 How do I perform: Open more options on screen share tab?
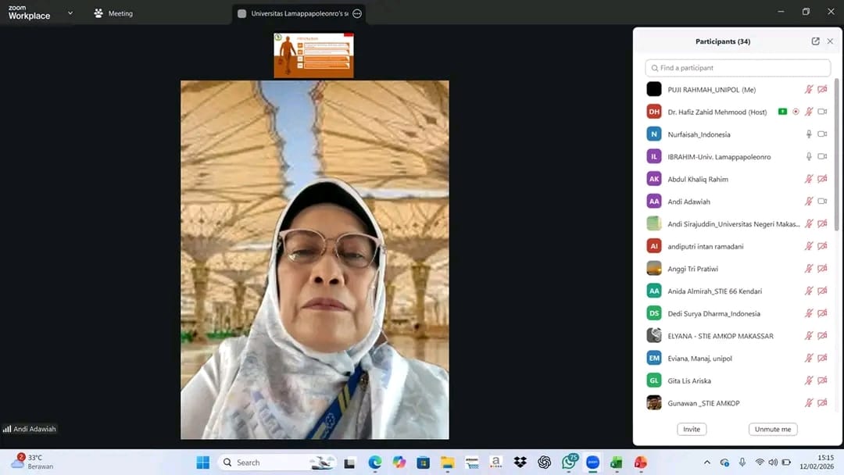coord(357,13)
